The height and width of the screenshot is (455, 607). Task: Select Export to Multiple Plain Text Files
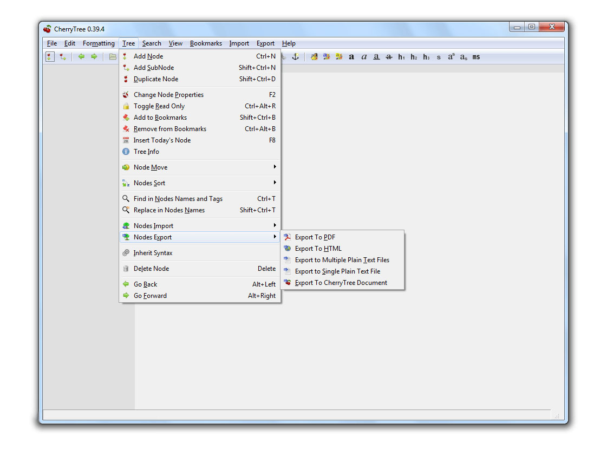(342, 260)
